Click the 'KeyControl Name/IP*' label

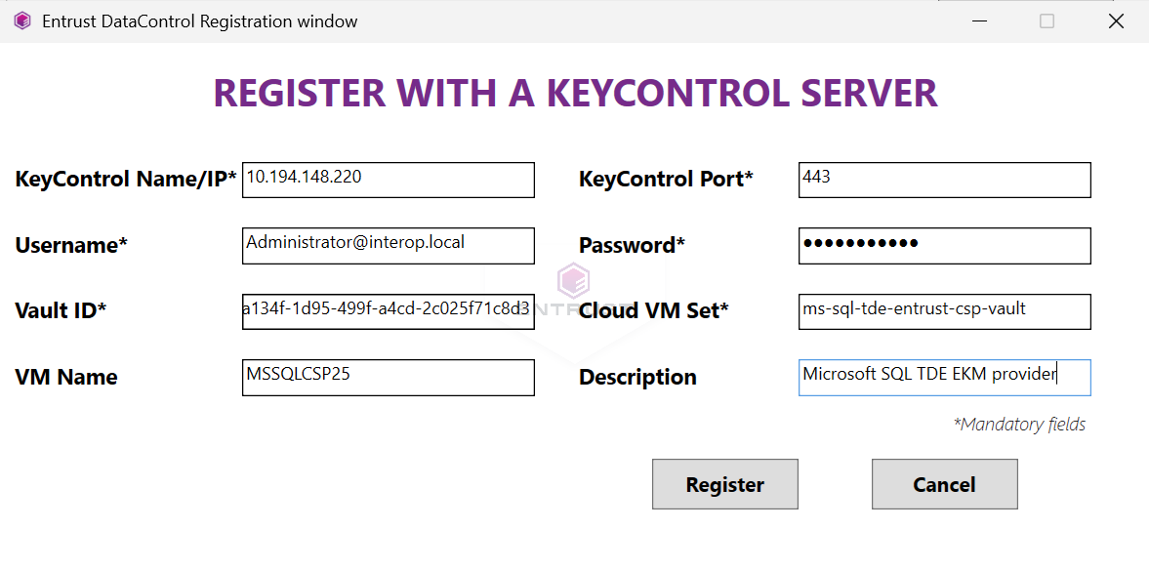click(126, 180)
